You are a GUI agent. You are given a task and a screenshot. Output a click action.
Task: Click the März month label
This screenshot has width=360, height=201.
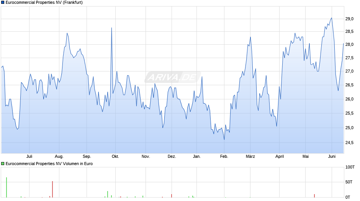point(250,156)
